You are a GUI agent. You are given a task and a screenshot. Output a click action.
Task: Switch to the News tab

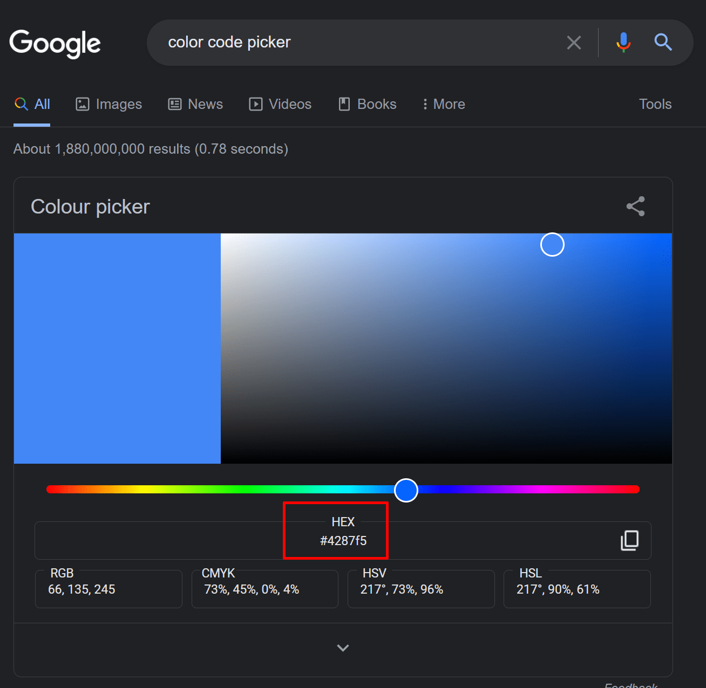[x=195, y=104]
